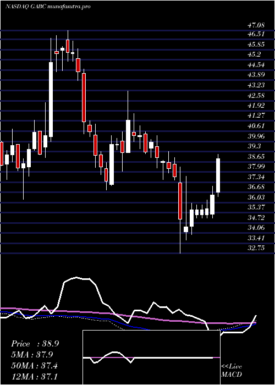Click the NASDAQ GABC munafasutra.pro title
Screen dimensions: 275x385
click(48, 7)
